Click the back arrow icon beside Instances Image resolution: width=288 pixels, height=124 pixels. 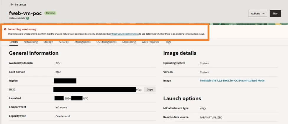[12, 4]
